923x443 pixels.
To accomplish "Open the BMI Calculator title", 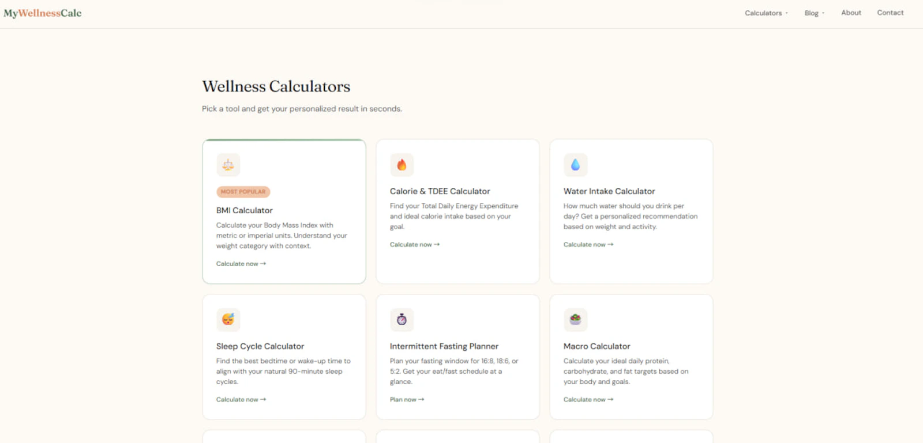I will point(245,211).
